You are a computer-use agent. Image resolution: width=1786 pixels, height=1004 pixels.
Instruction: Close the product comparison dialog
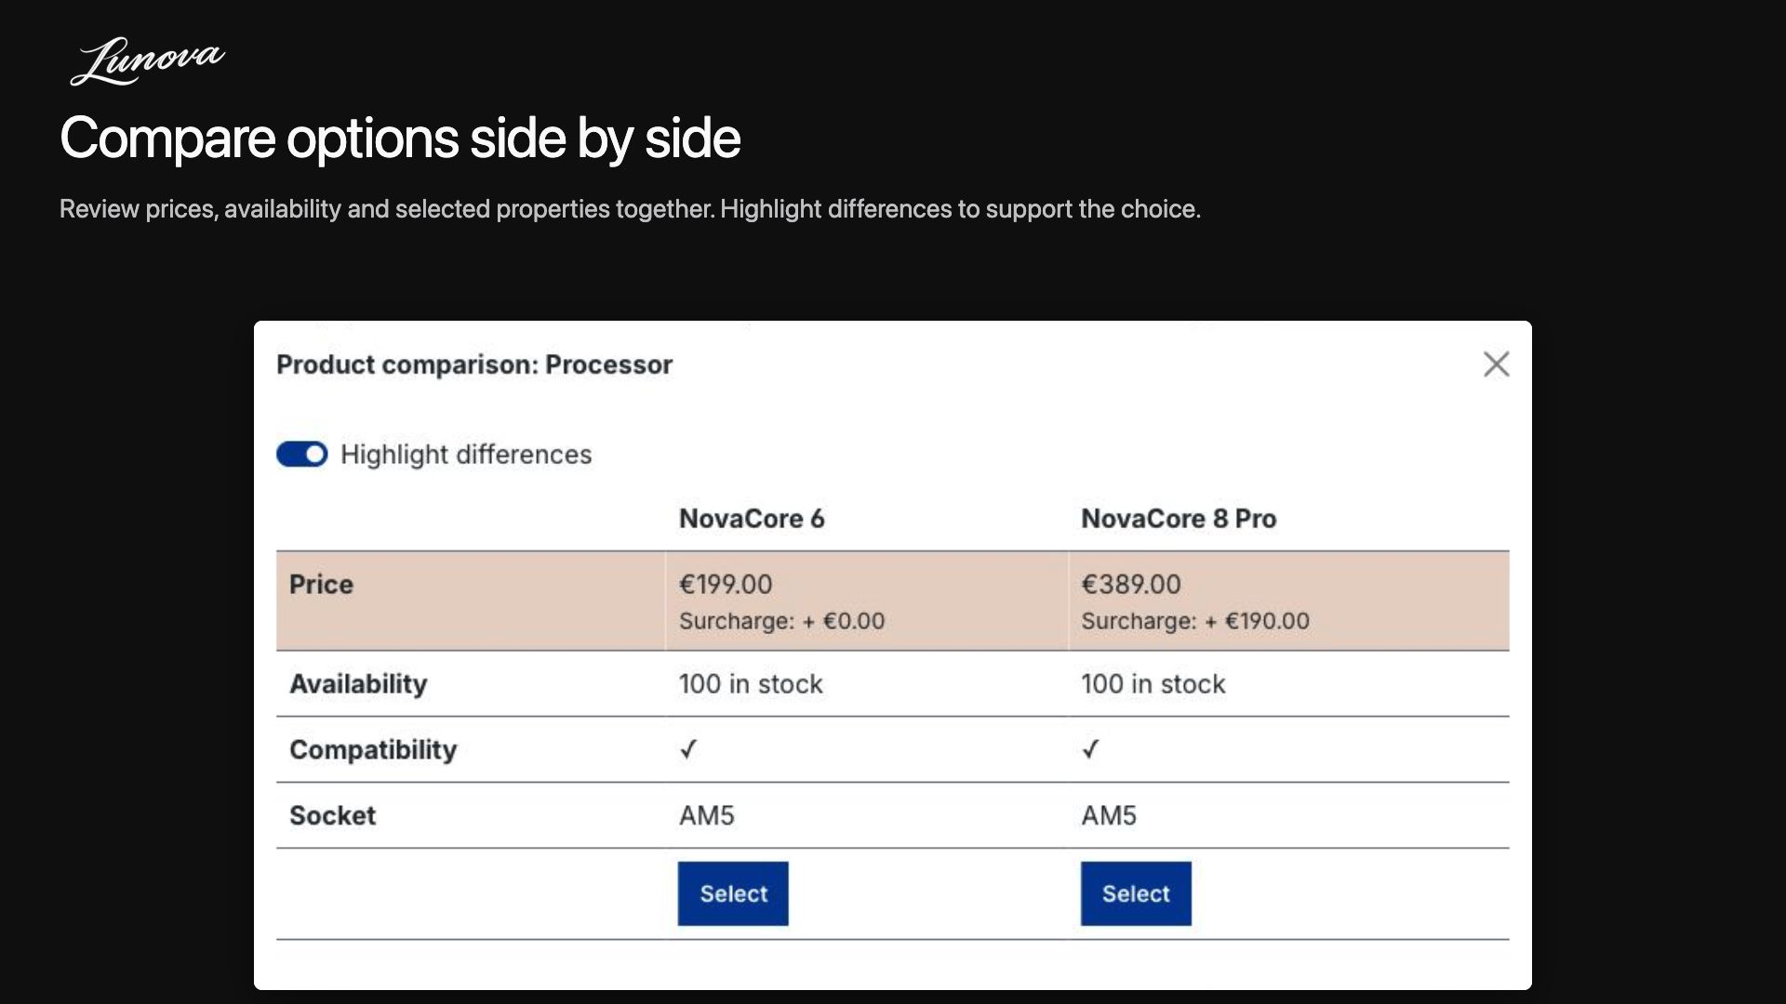[1496, 364]
